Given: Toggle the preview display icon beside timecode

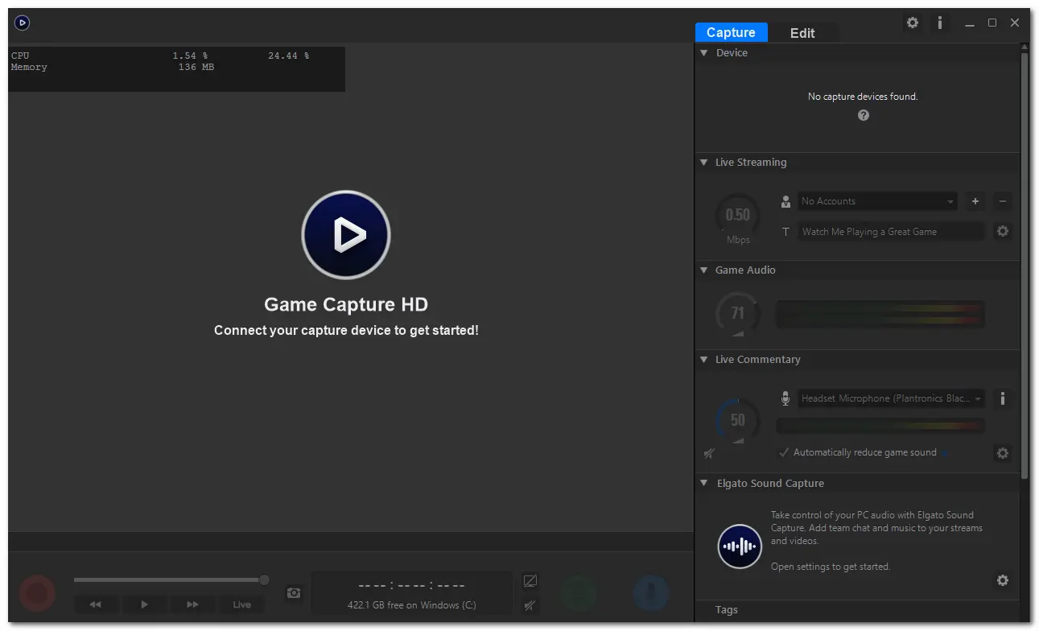Looking at the screenshot, I should (530, 581).
